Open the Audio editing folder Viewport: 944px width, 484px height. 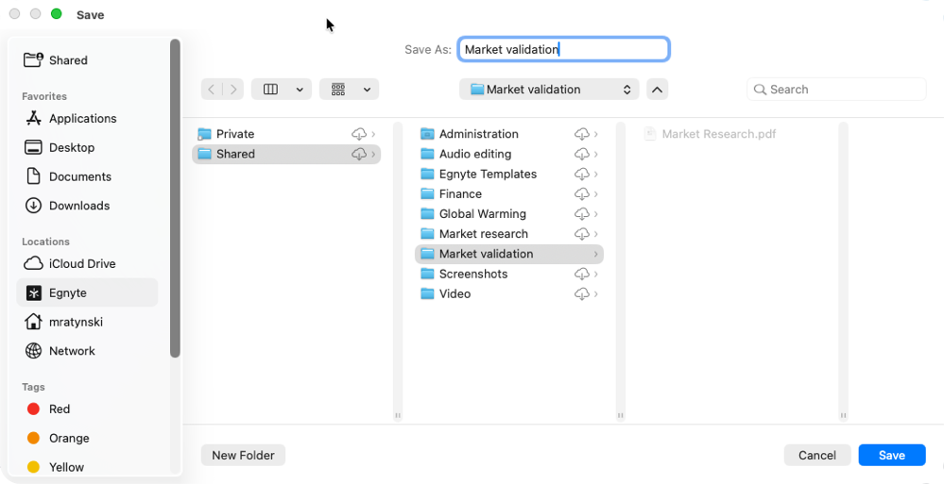[x=509, y=154]
